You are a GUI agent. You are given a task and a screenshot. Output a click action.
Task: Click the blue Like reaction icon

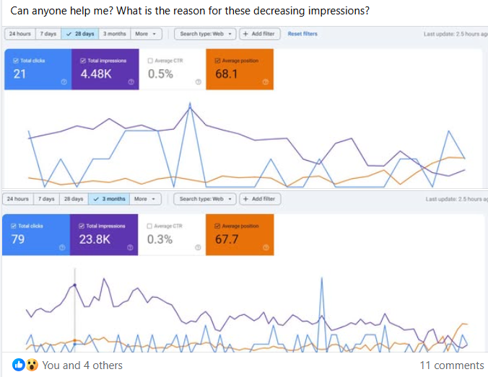point(19,365)
